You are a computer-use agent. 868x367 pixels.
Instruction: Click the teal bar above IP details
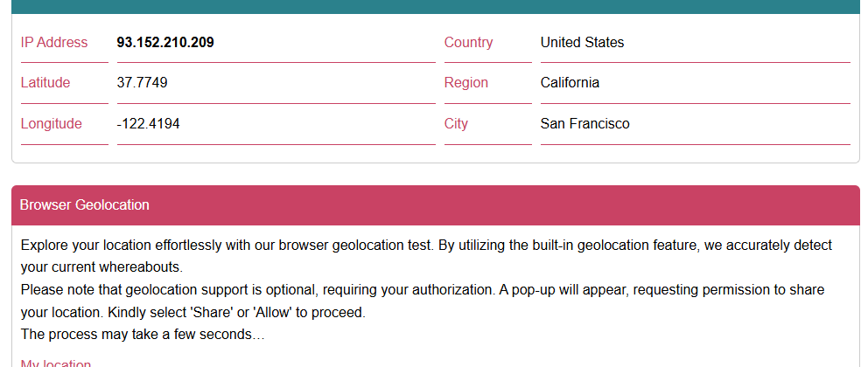click(435, 6)
